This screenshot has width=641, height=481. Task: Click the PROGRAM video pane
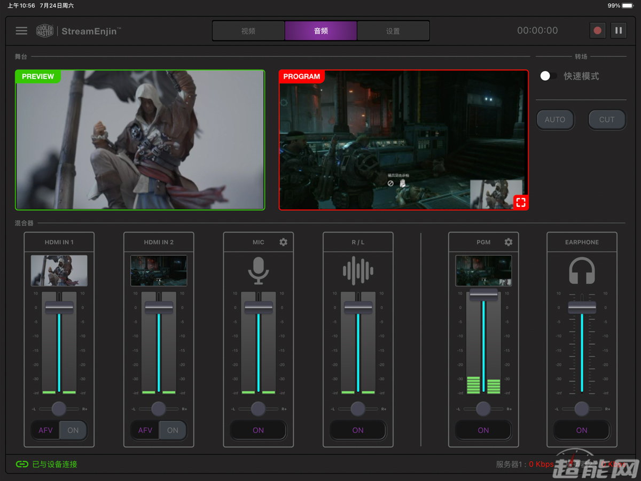(404, 140)
